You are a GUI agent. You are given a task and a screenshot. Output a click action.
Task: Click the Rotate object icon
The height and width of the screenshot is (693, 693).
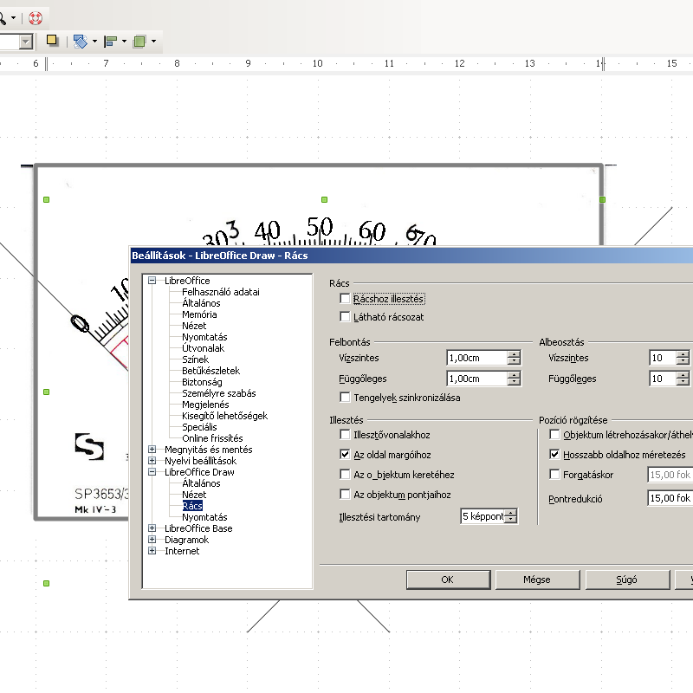[x=80, y=41]
